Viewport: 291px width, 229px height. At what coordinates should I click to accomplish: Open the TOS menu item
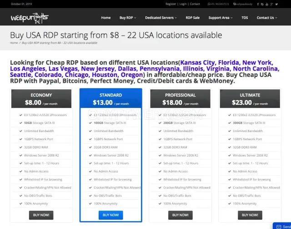pos(245,18)
